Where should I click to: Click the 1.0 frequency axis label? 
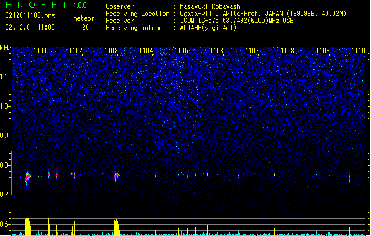coord(5,106)
